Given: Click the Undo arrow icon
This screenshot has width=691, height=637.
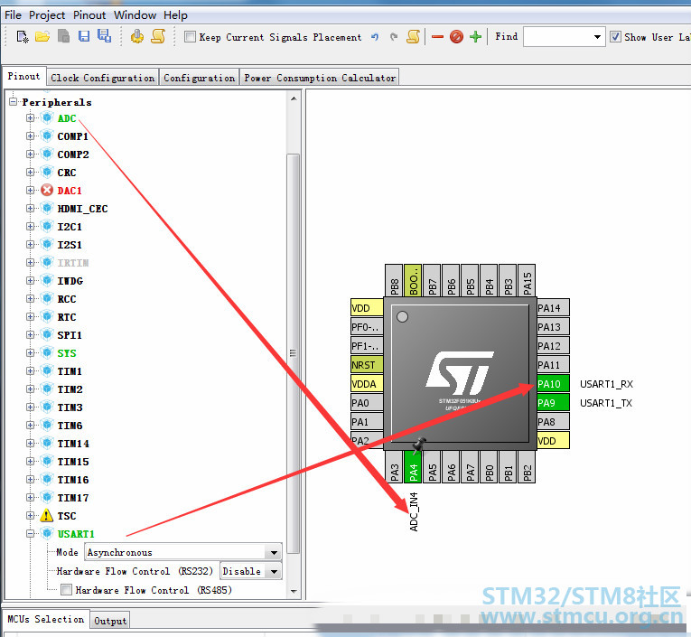Looking at the screenshot, I should coord(375,37).
